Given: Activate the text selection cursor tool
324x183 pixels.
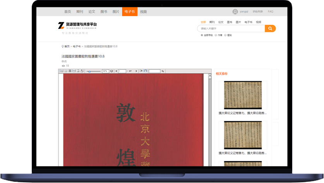Looking at the screenshot, I should [141, 71].
